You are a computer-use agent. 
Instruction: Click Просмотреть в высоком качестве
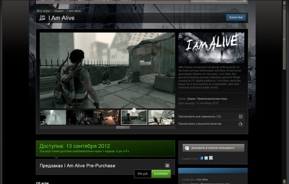point(200,124)
